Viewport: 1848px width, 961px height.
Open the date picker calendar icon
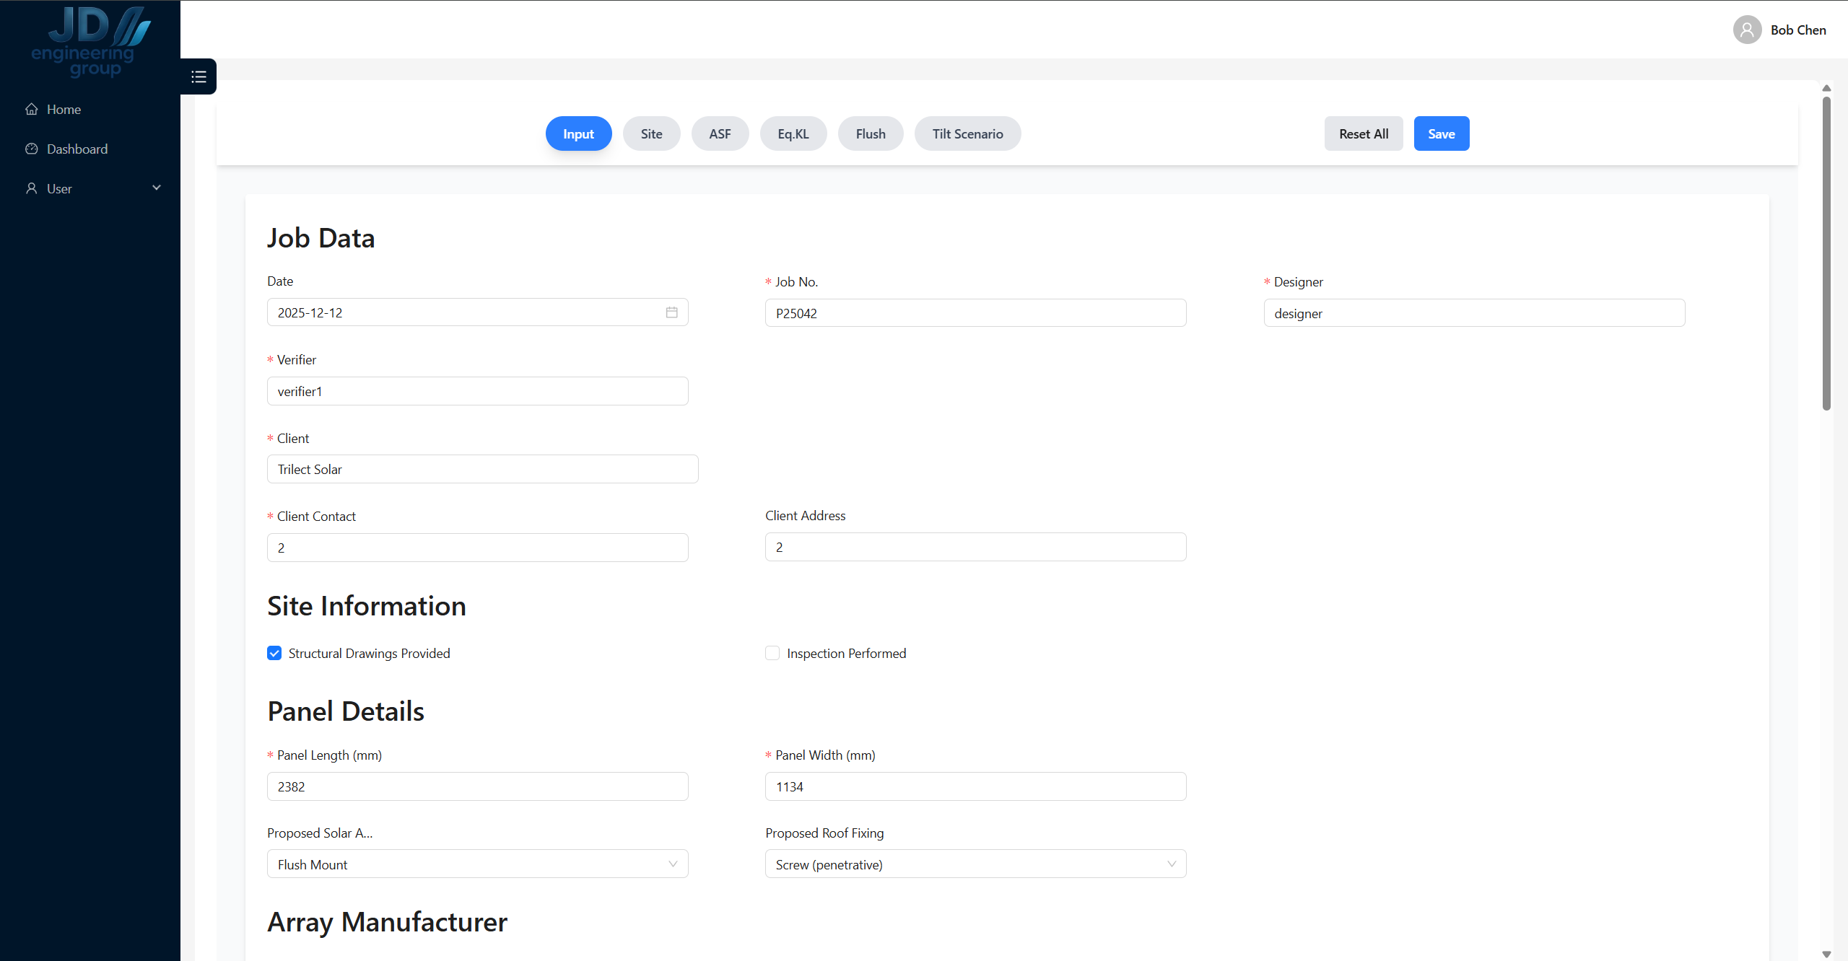click(x=671, y=312)
